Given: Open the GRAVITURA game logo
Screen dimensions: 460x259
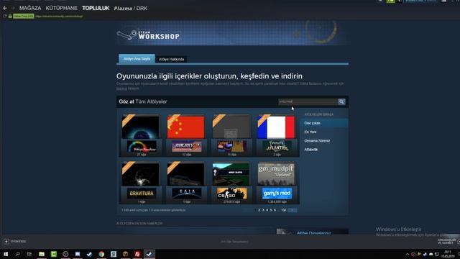Looking at the screenshot, I should [x=142, y=194].
